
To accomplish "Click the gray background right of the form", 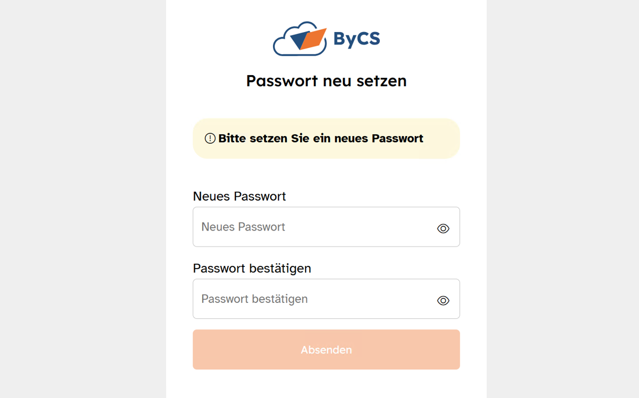I will click(562, 199).
